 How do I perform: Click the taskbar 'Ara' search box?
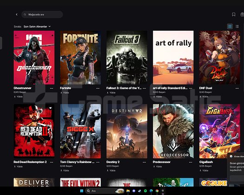coord(105,191)
